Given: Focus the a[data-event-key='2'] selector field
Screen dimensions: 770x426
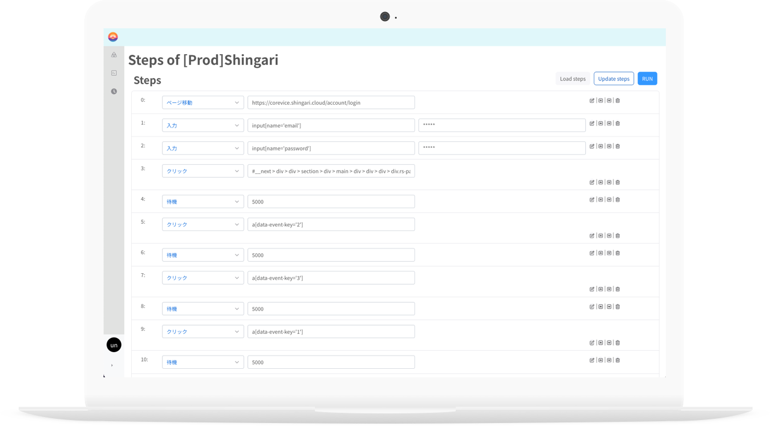Looking at the screenshot, I should tap(331, 224).
